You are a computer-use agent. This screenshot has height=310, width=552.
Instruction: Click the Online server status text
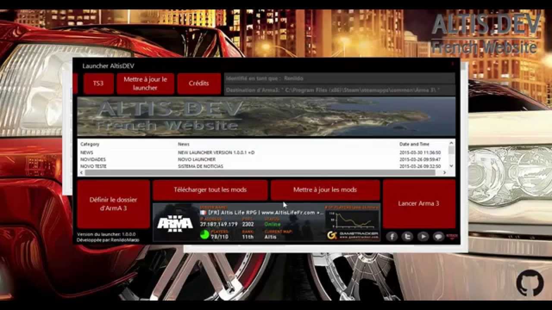[x=273, y=224]
